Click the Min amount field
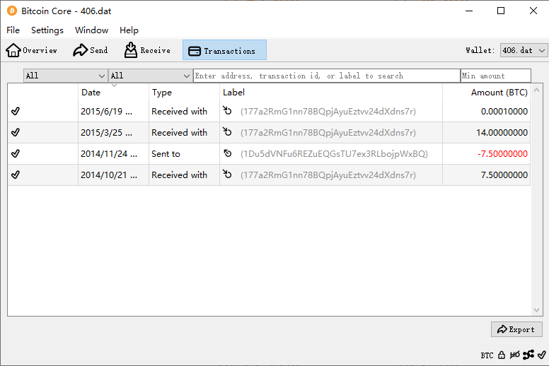This screenshot has height=366, width=549. click(495, 76)
